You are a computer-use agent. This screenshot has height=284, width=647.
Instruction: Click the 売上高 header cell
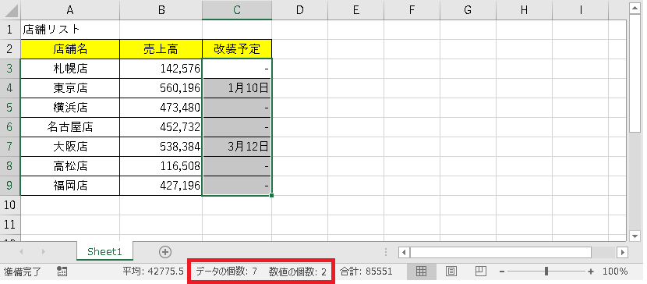161,49
